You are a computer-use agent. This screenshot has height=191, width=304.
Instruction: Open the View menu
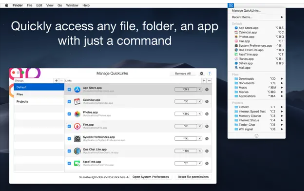[x=50, y=5]
